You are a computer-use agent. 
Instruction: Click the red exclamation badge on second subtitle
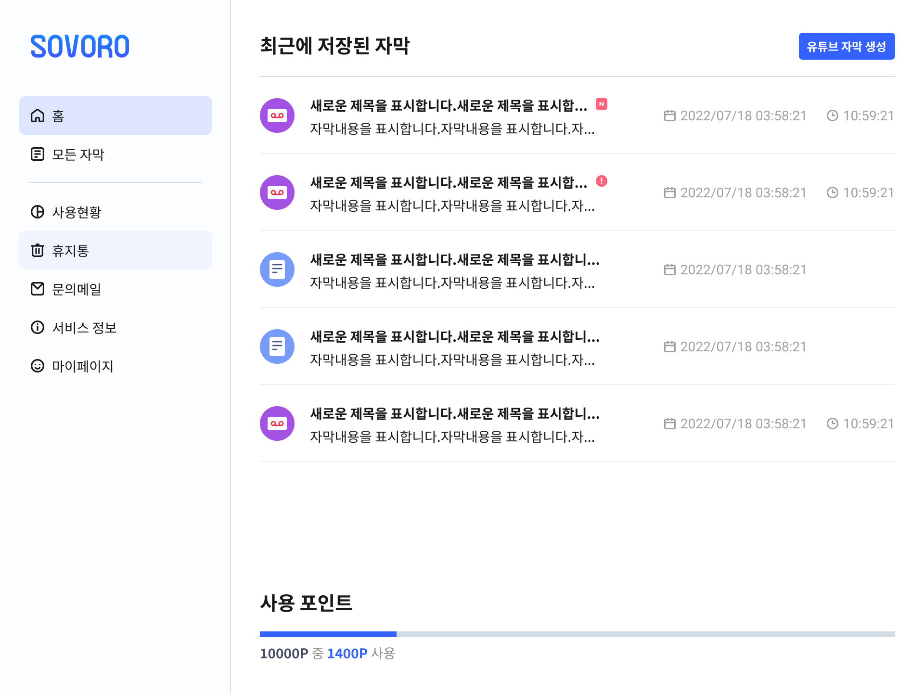point(602,181)
